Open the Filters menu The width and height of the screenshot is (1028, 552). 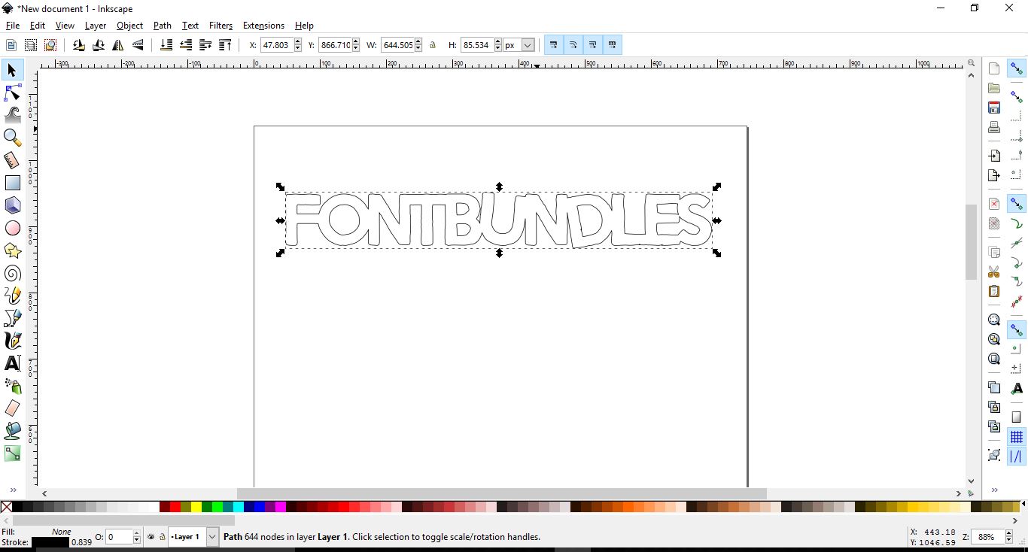(x=221, y=26)
